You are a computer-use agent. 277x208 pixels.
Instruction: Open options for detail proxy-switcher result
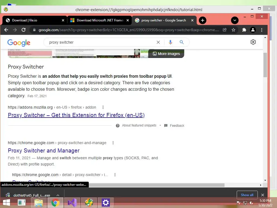[x=115, y=175]
